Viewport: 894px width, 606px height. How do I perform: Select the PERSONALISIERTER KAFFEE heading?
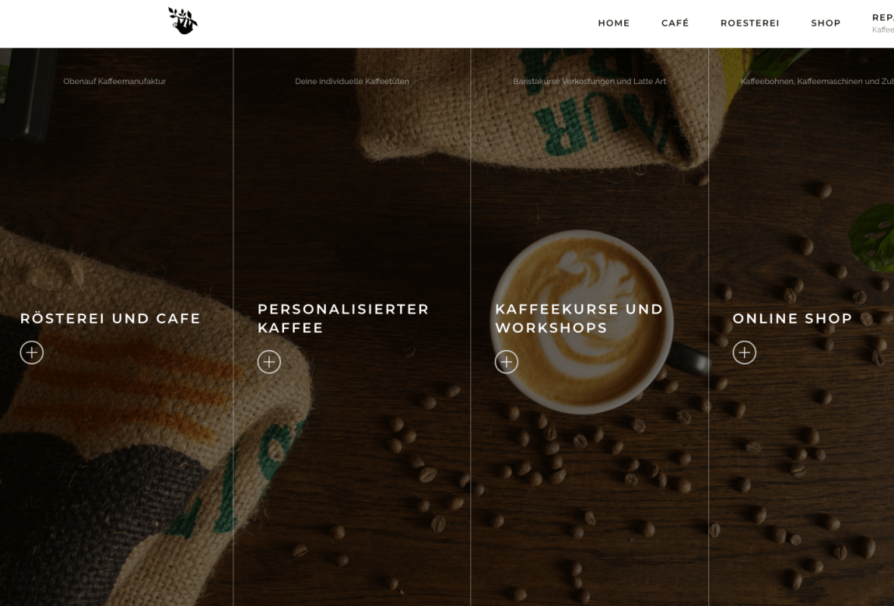(x=342, y=318)
